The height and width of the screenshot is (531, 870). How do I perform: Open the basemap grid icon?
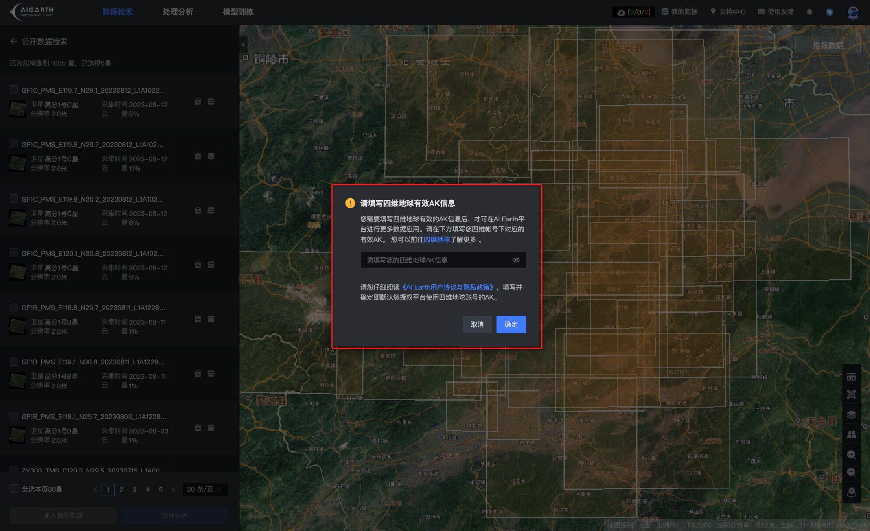click(x=851, y=434)
